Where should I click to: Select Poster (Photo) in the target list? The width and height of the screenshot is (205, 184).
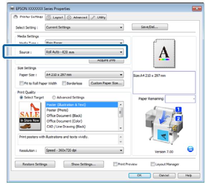tap(82, 110)
